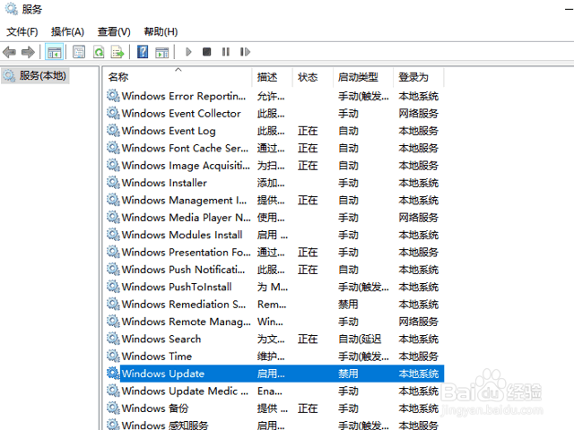Click the services gear icon in title bar
Viewport: 574px width, 430px height.
[12, 9]
